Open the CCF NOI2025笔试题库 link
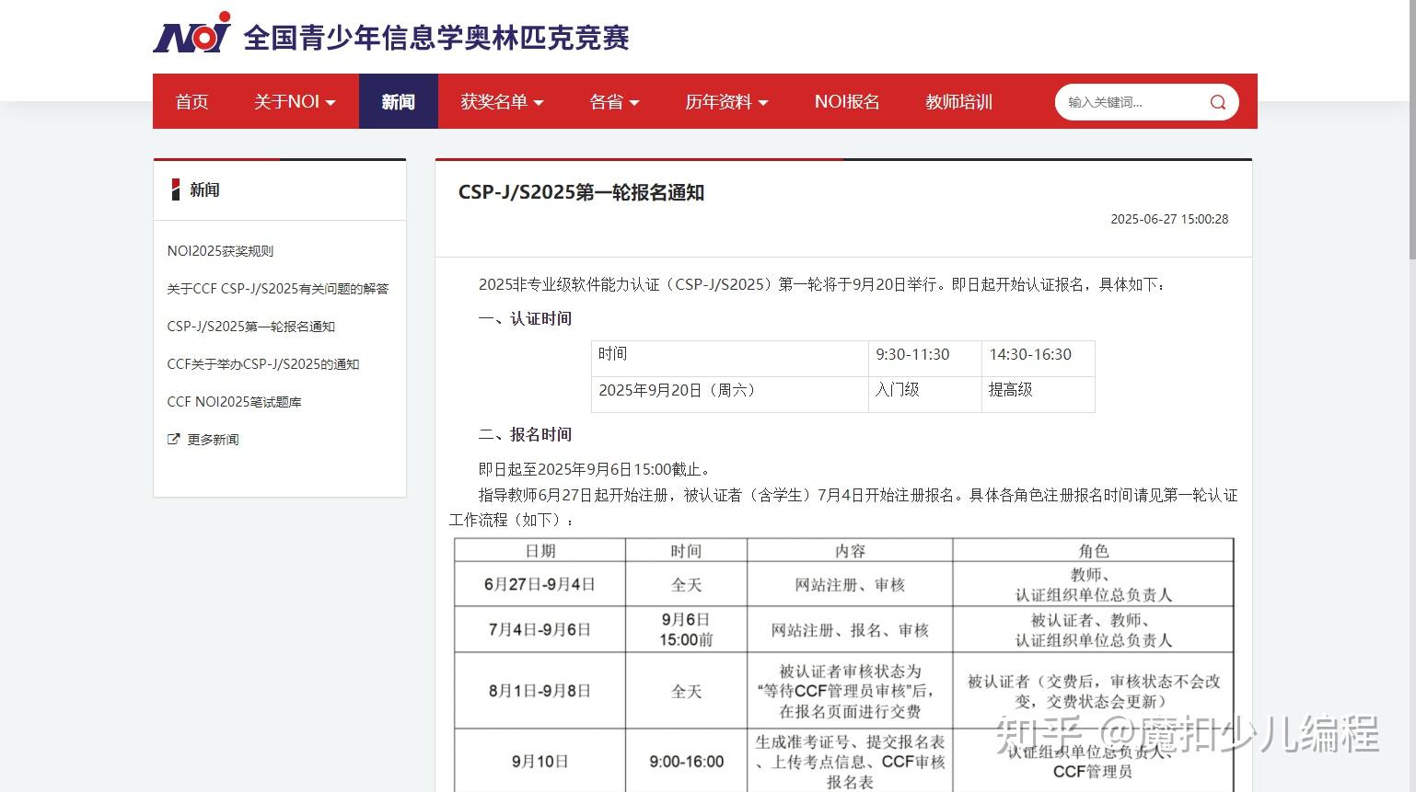1416x792 pixels. (x=235, y=402)
